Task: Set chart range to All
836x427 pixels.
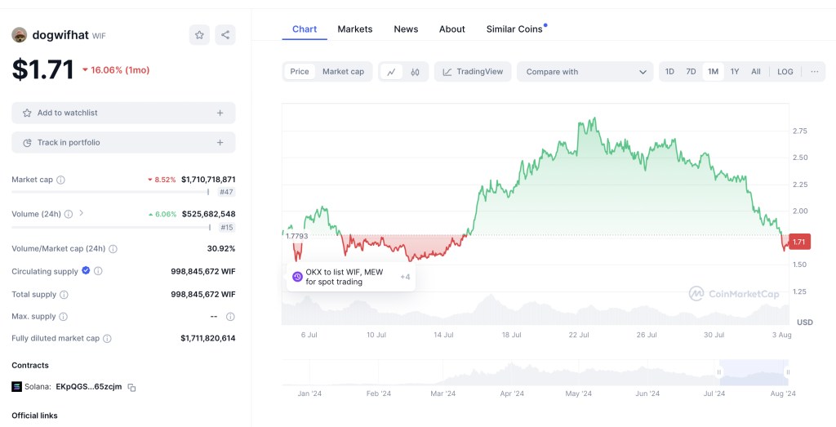Action: [x=756, y=72]
